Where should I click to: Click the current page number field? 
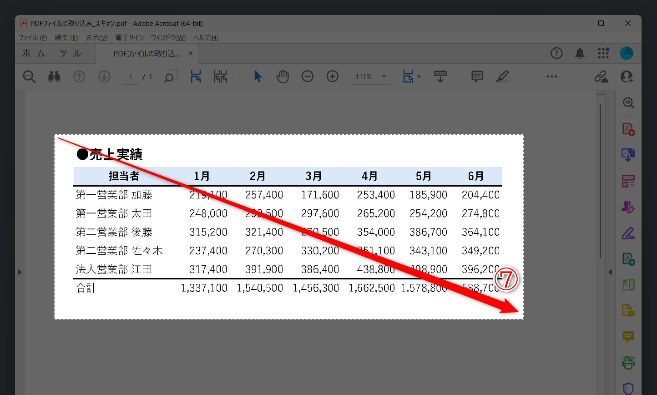[131, 77]
